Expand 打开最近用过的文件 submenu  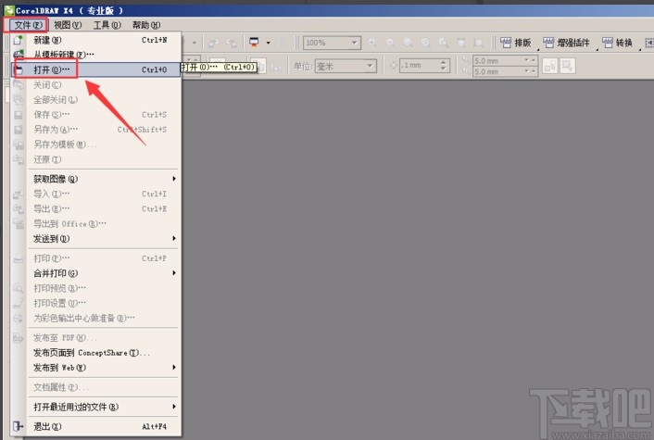pos(96,407)
